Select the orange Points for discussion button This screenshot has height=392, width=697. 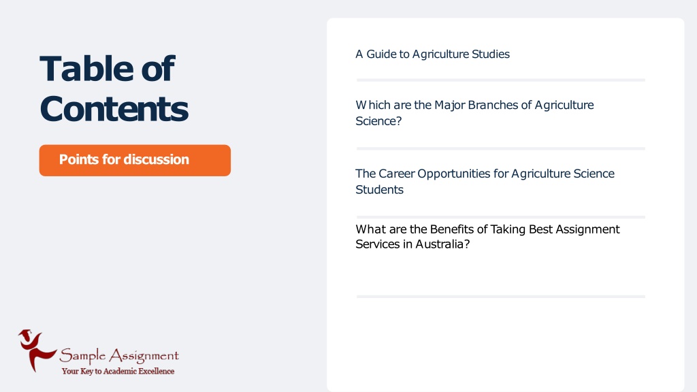(x=135, y=160)
